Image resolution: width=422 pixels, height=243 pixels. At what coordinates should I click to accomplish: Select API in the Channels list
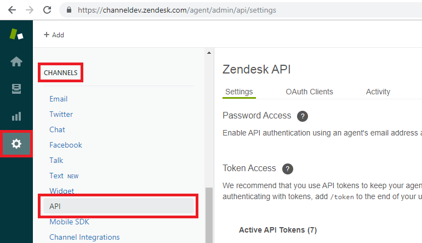coord(118,206)
